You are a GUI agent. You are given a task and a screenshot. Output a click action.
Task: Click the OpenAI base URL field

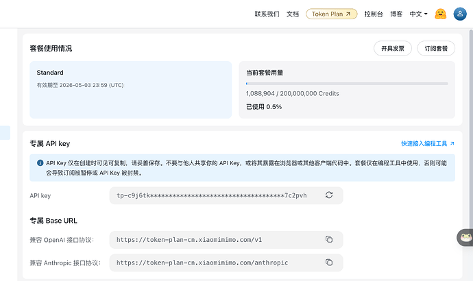click(x=226, y=240)
